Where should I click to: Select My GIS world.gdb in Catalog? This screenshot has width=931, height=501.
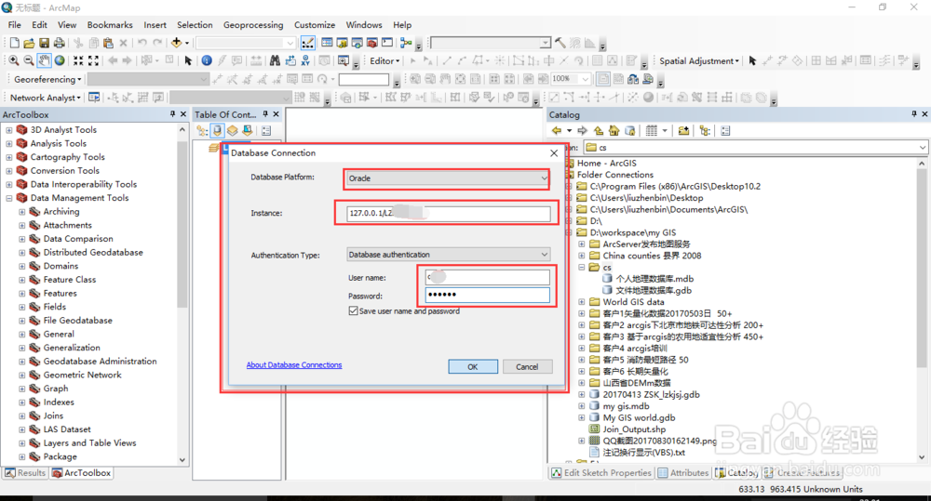(x=639, y=417)
